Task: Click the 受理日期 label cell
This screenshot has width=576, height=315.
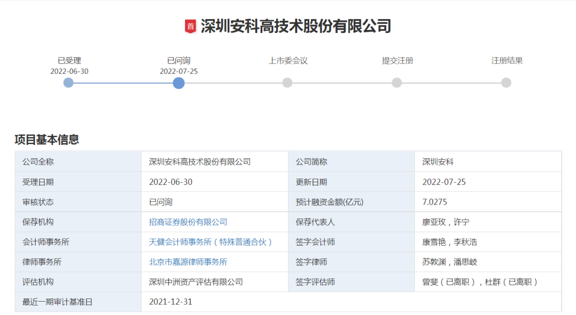Action: click(x=78, y=182)
